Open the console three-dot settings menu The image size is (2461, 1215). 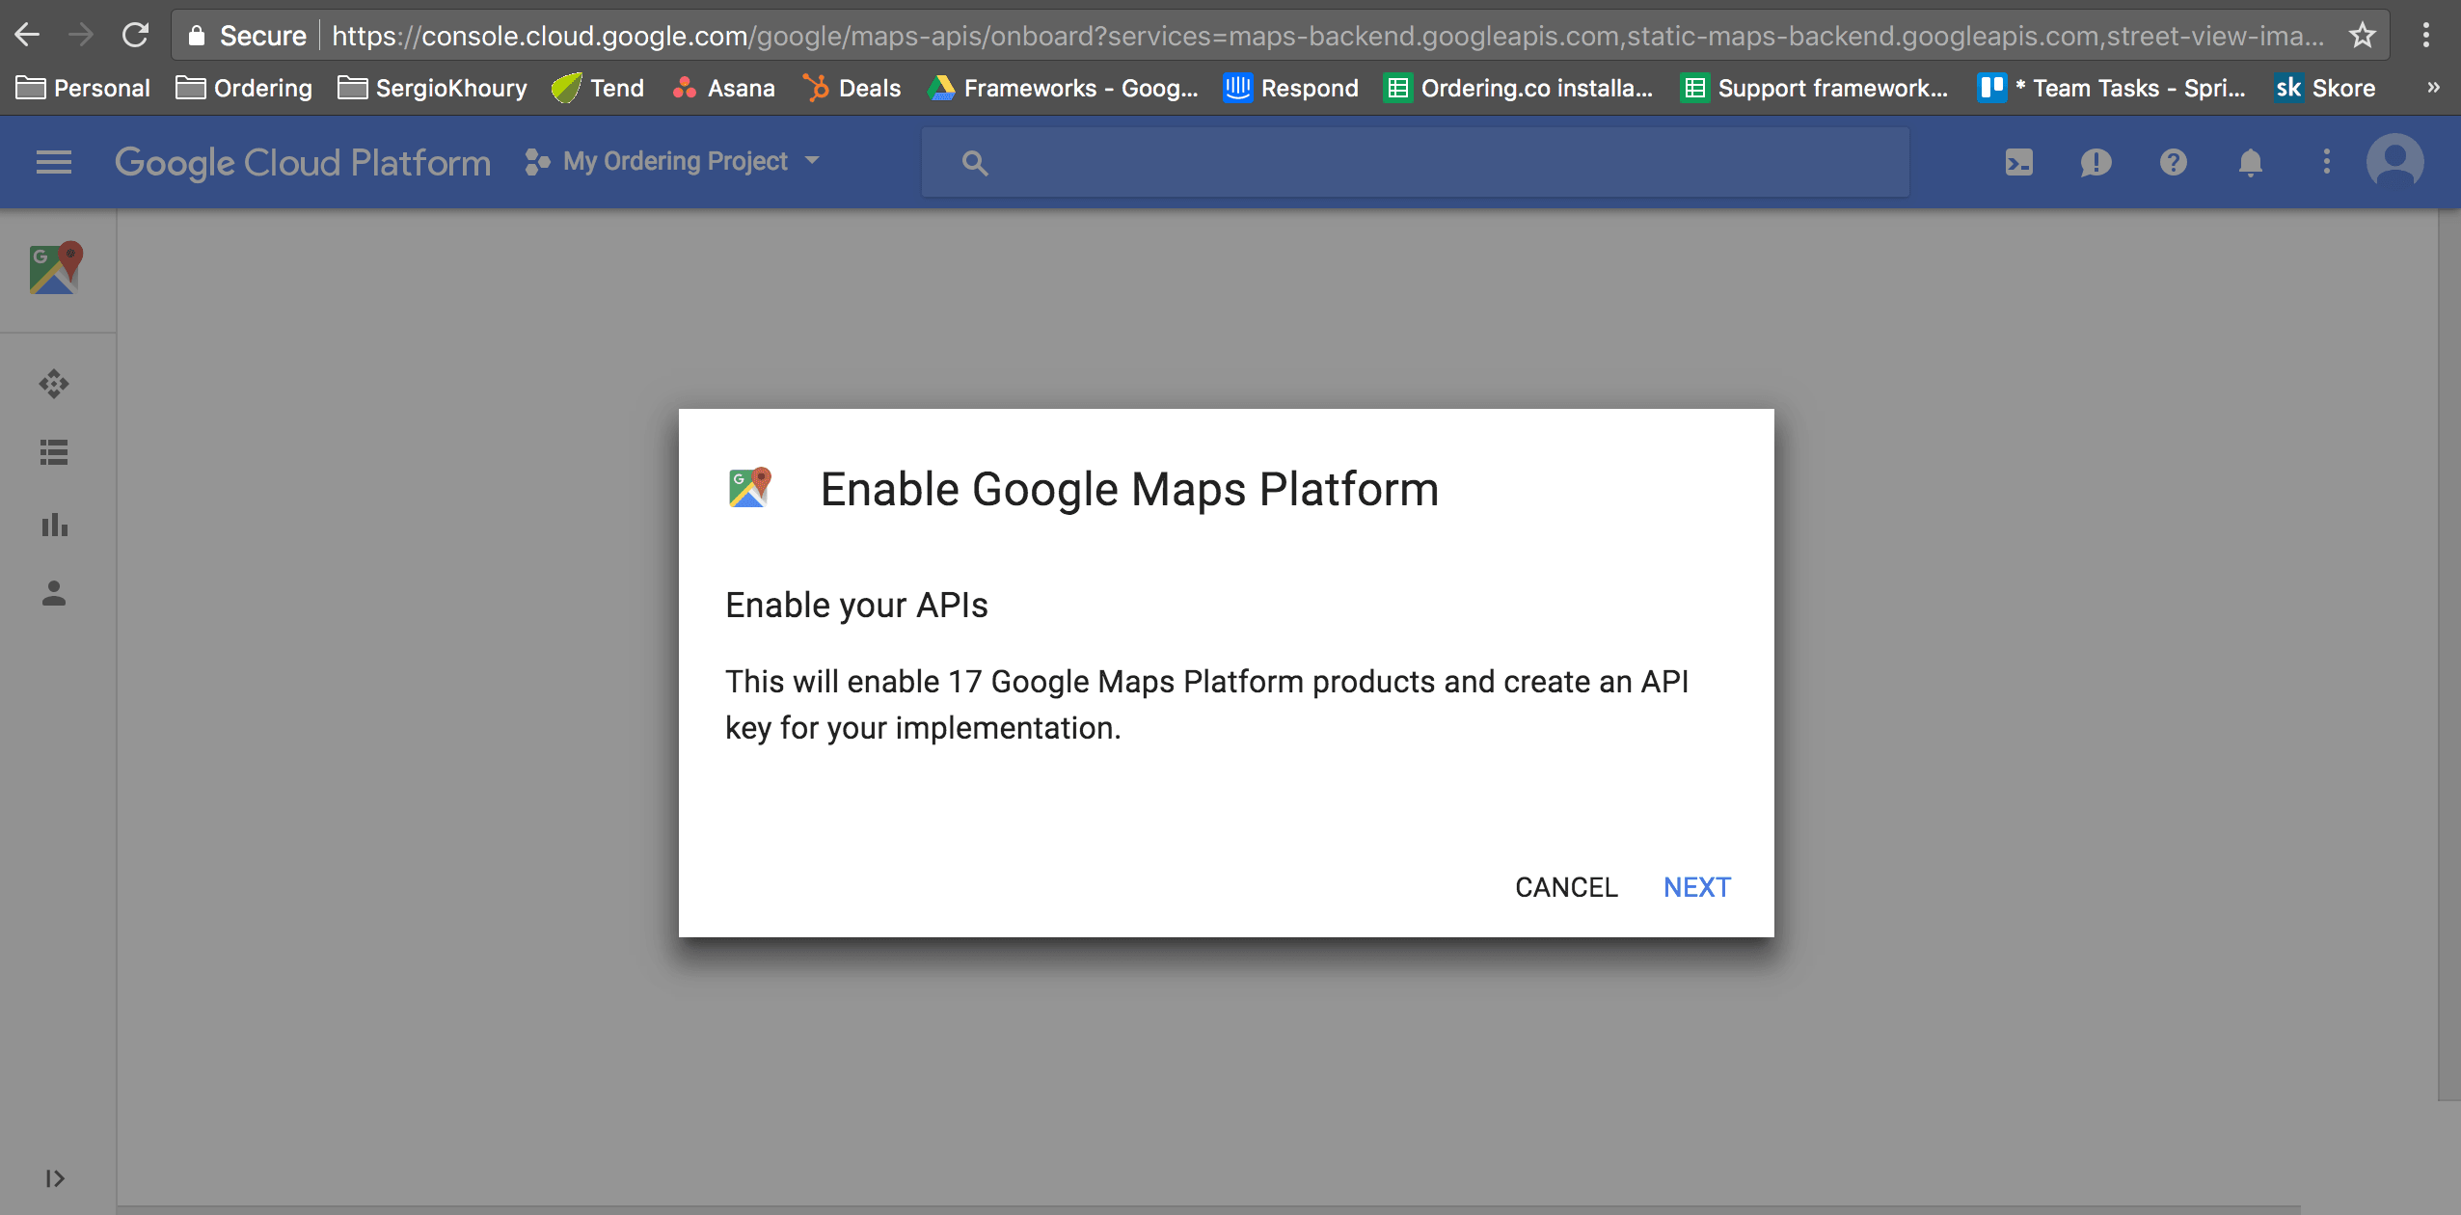click(2326, 162)
